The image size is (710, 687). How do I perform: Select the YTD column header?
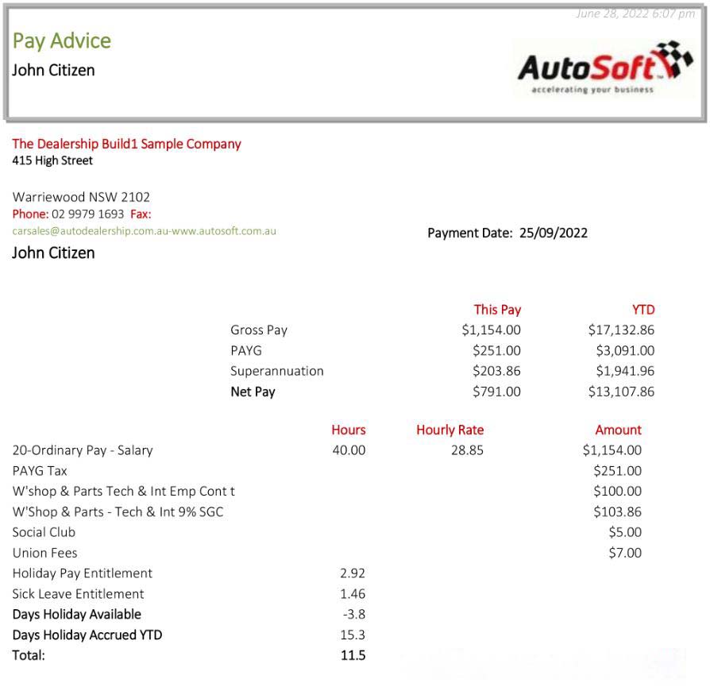pos(642,310)
